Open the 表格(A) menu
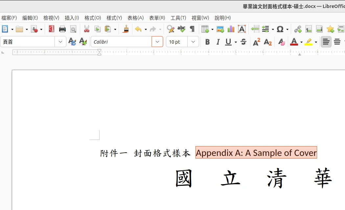This screenshot has height=210, width=345. click(x=135, y=18)
